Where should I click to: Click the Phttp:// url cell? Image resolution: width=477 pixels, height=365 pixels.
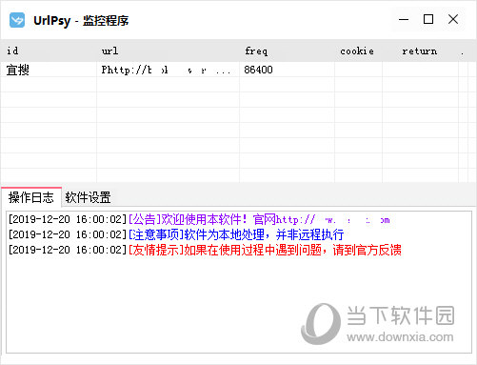(x=168, y=70)
